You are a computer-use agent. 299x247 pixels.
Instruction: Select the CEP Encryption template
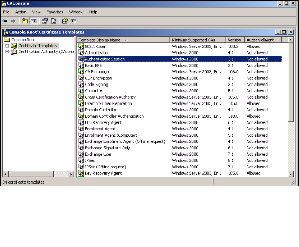click(98, 78)
